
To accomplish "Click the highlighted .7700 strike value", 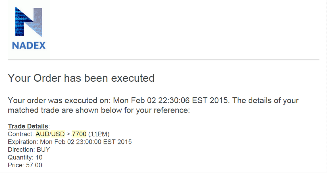I will (x=79, y=134).
